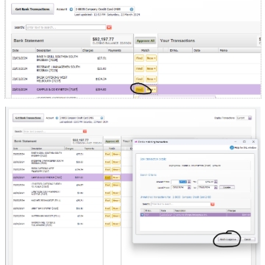Viewport: 265px width, 265px height.
Task: Open New dropdown for BRISBANE MANAGEMEN row, upper image
Action: coord(151,68)
